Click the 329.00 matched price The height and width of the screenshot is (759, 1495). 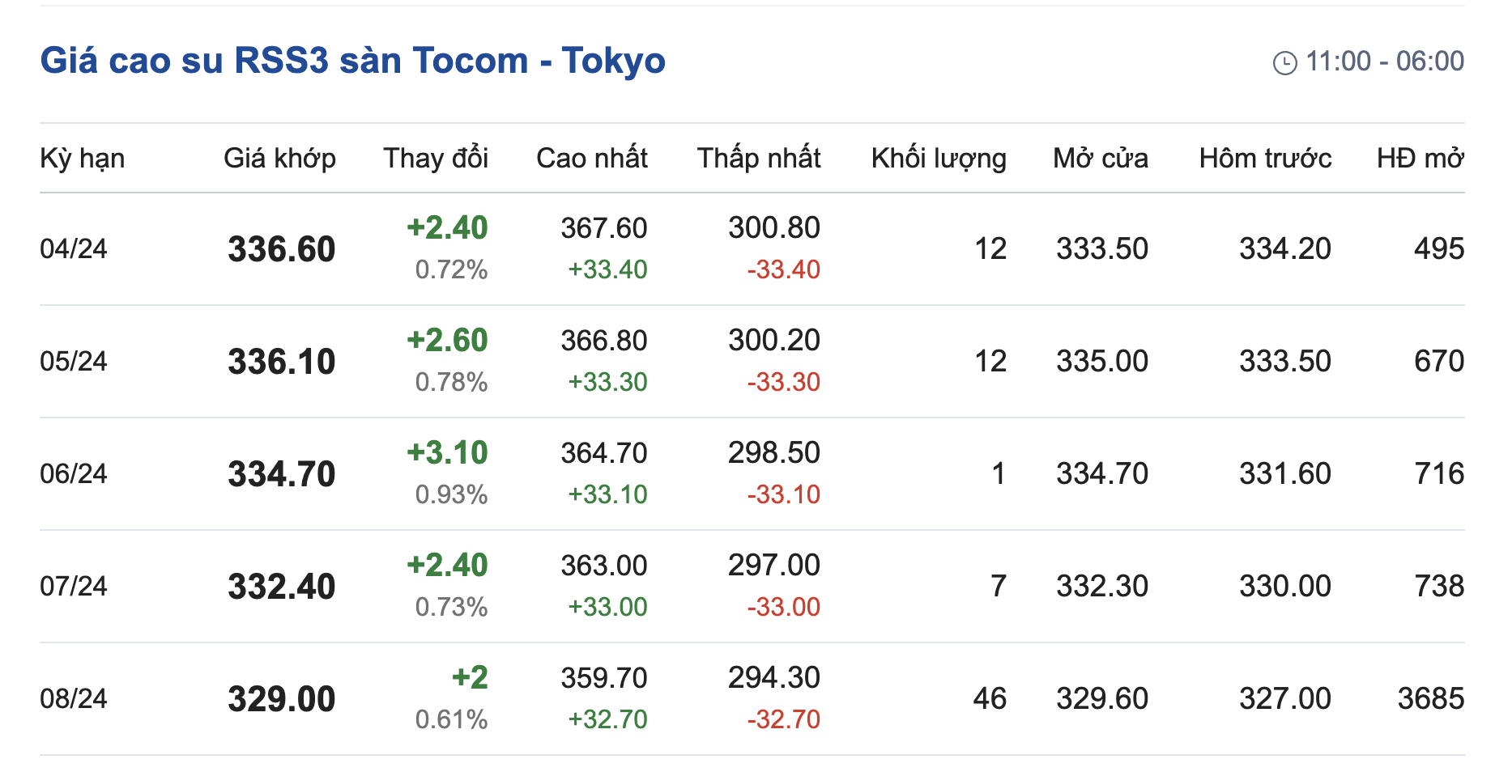point(281,699)
